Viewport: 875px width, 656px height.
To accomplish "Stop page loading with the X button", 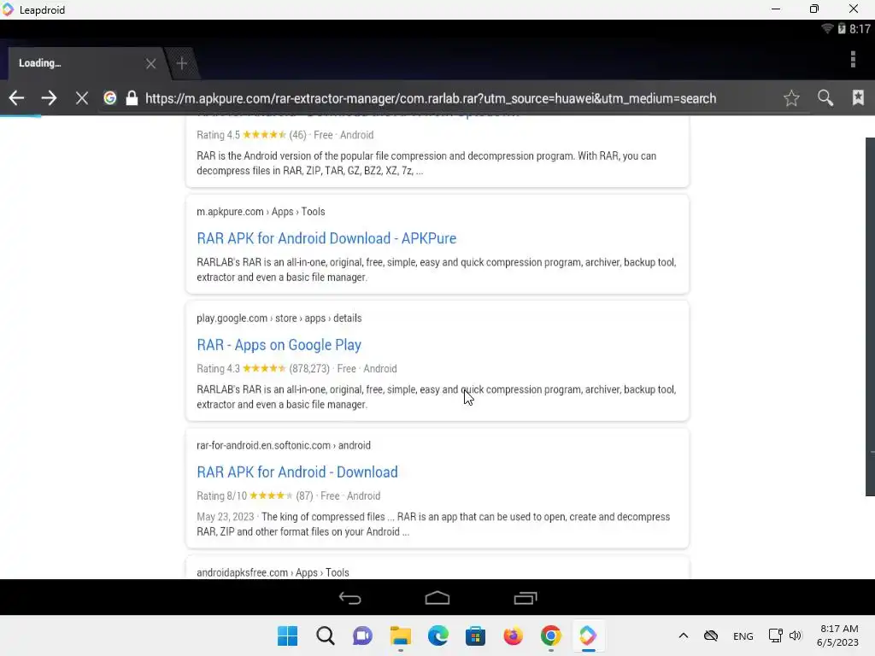I will click(81, 99).
